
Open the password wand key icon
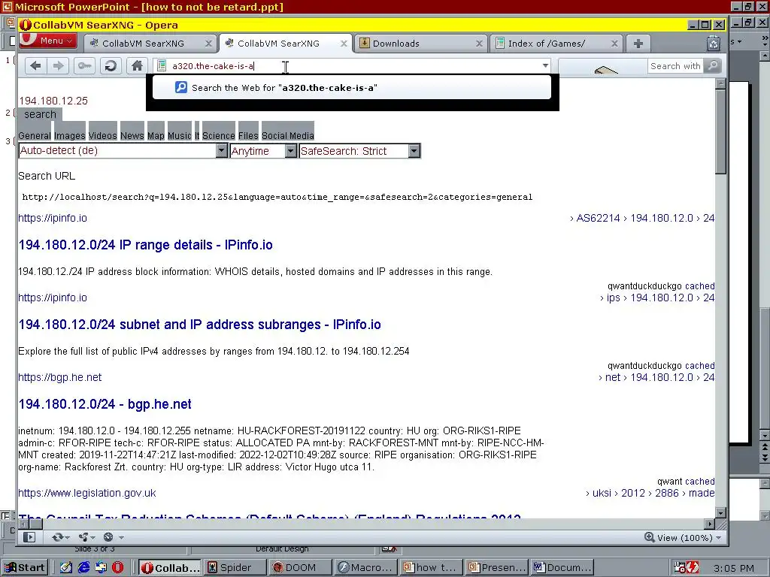pos(84,66)
